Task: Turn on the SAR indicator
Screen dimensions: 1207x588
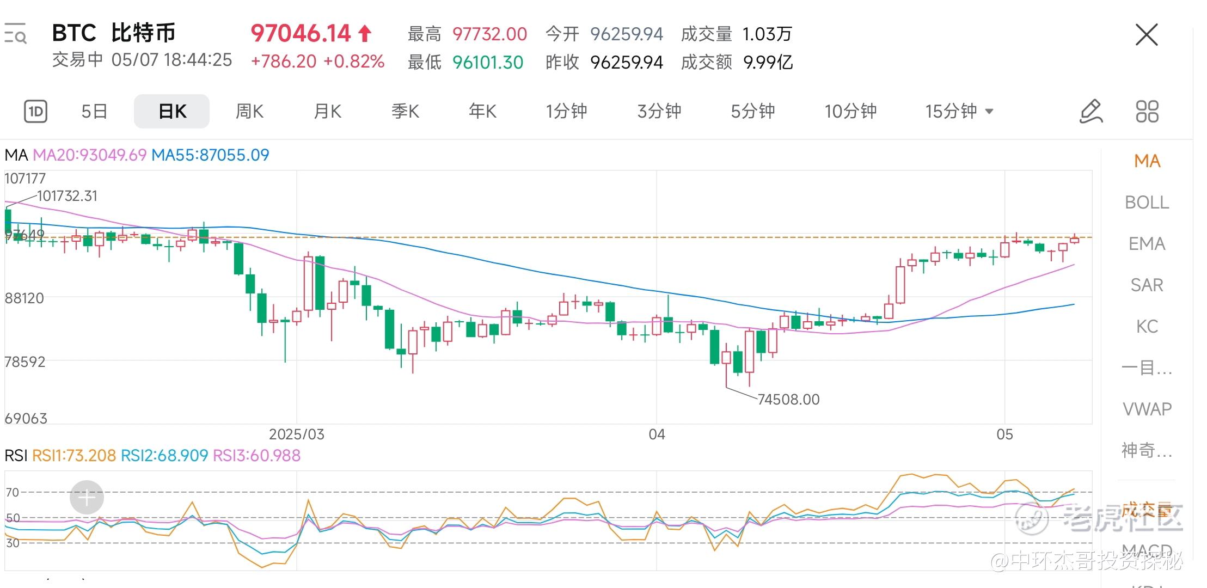Action: coord(1147,285)
